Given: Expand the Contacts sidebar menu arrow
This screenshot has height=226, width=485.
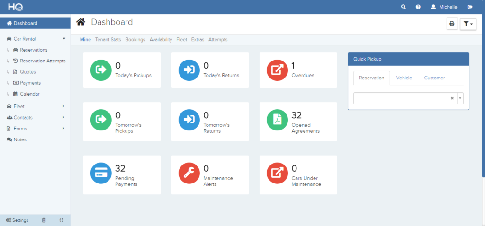Looking at the screenshot, I should [63, 117].
